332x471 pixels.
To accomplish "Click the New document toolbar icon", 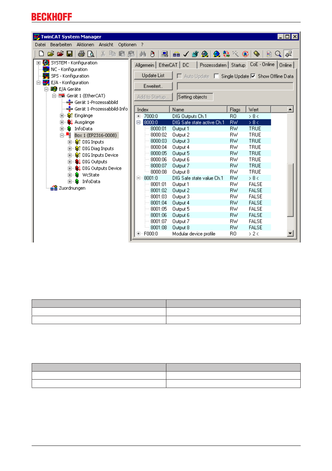I will point(41,54).
